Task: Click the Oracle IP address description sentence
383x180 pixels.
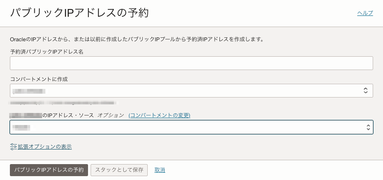Action: coord(137,39)
